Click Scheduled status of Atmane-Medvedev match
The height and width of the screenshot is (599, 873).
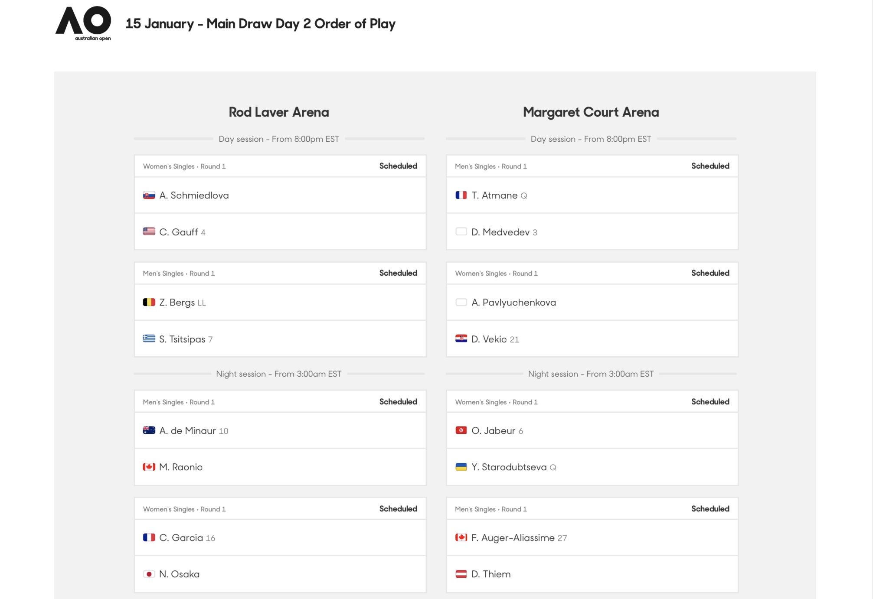point(710,166)
